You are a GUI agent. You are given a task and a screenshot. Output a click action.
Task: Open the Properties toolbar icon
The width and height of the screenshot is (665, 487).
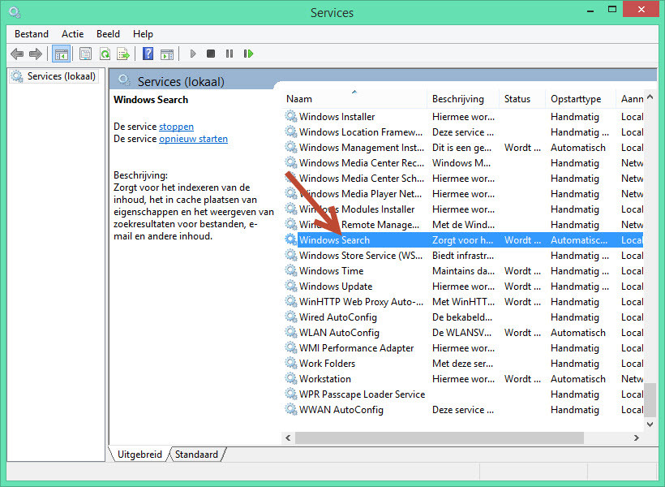[x=86, y=54]
